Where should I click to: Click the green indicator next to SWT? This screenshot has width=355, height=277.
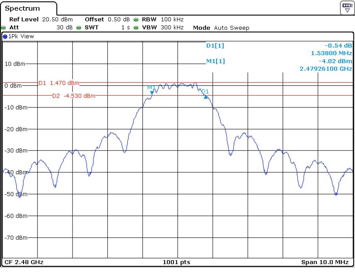point(79,28)
